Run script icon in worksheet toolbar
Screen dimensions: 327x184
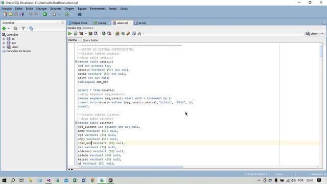(x=76, y=34)
